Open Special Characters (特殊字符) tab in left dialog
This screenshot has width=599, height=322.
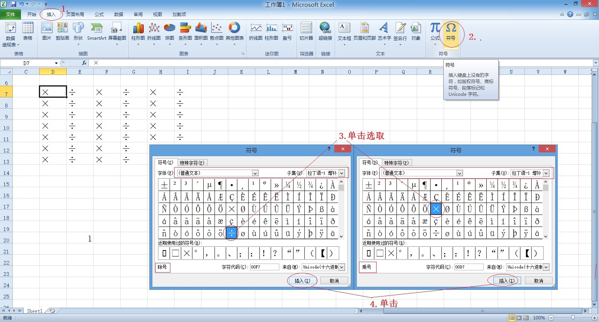point(192,163)
